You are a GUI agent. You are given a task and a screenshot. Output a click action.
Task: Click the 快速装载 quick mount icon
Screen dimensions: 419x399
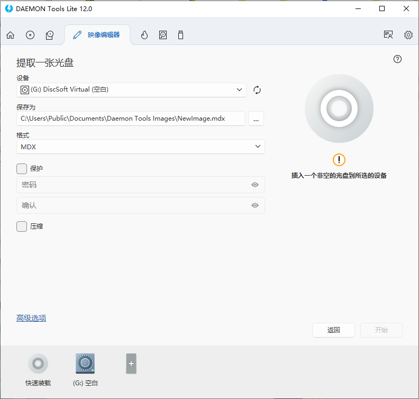pos(38,364)
